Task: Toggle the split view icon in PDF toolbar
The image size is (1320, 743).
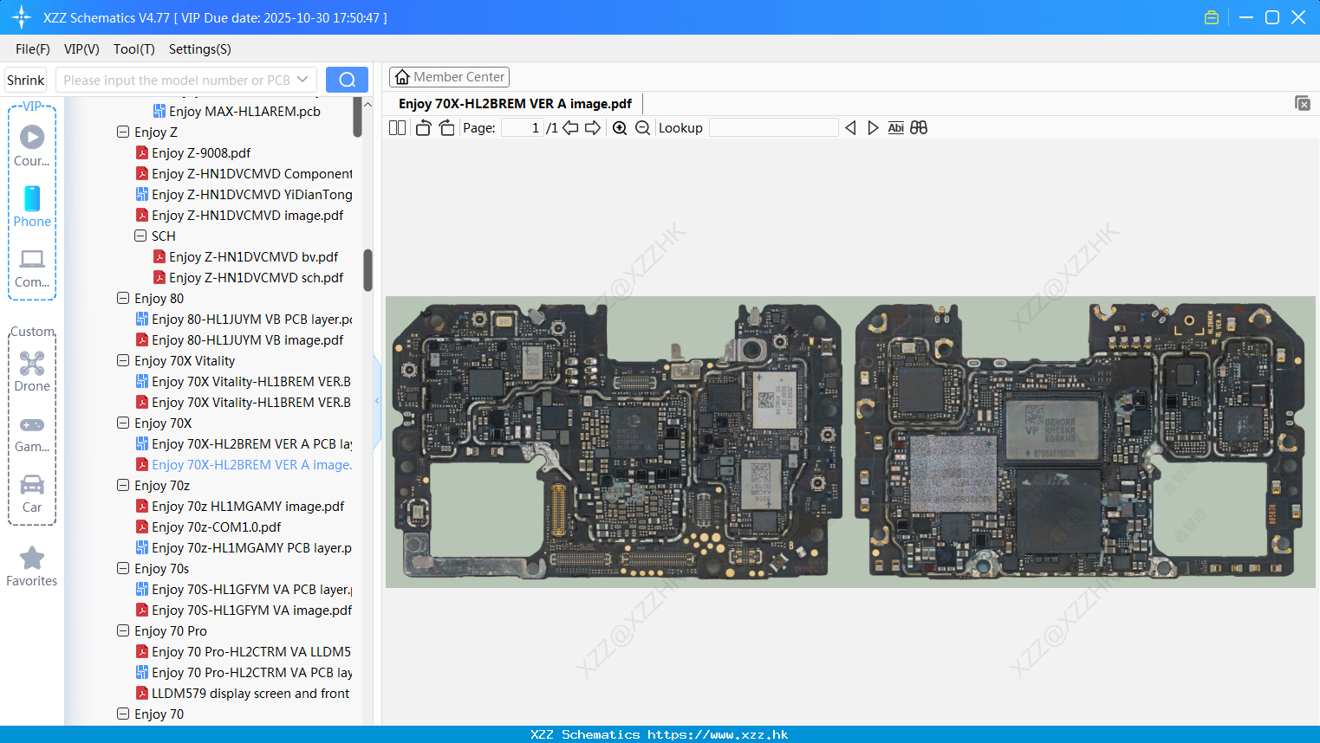Action: [397, 127]
